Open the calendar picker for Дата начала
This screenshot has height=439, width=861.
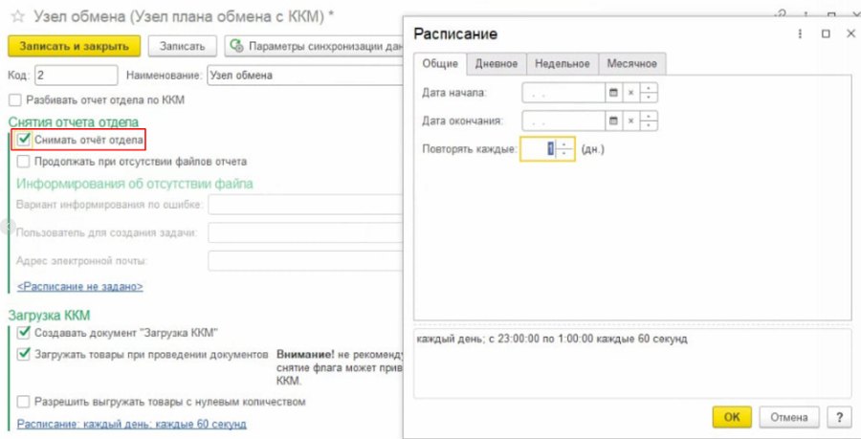pos(614,93)
